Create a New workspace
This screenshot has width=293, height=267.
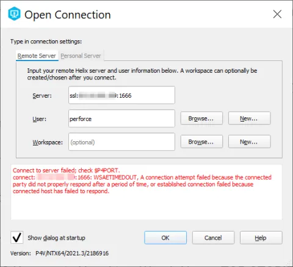pyautogui.click(x=249, y=142)
